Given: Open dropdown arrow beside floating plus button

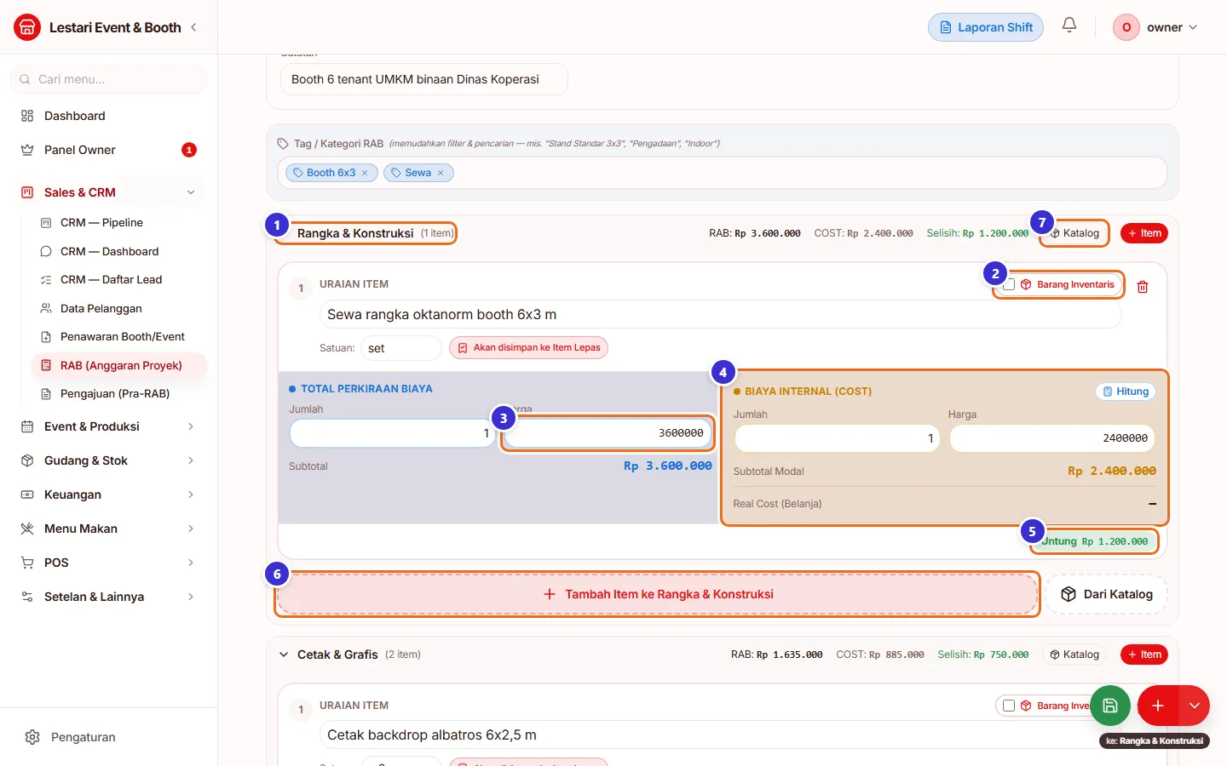Looking at the screenshot, I should (x=1195, y=706).
